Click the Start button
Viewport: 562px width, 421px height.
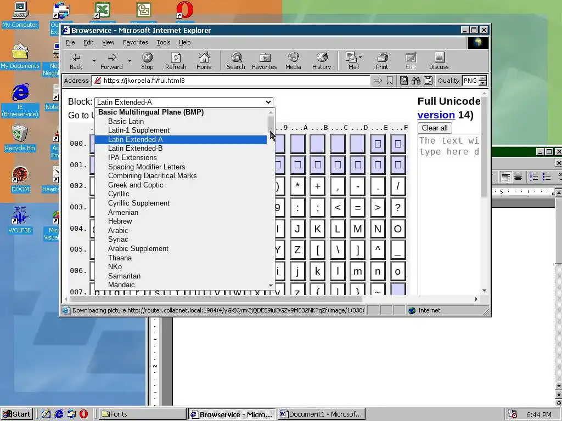tap(17, 414)
